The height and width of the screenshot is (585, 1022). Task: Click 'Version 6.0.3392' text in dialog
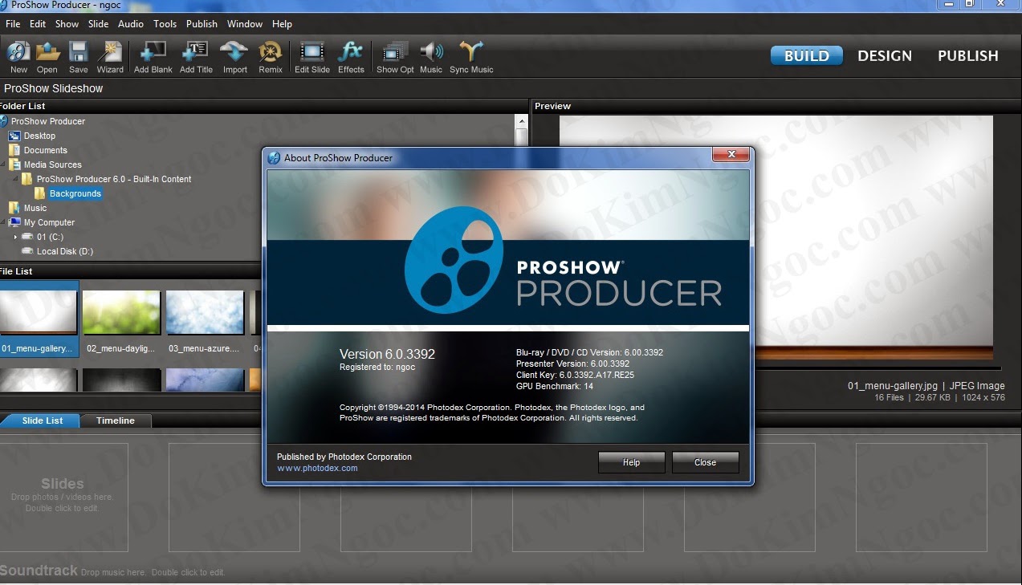click(387, 354)
